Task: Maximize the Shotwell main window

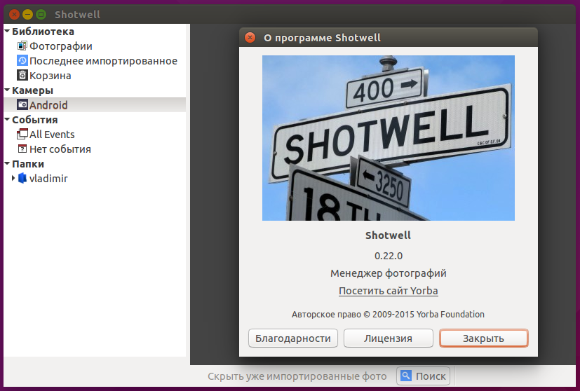Action: click(41, 15)
